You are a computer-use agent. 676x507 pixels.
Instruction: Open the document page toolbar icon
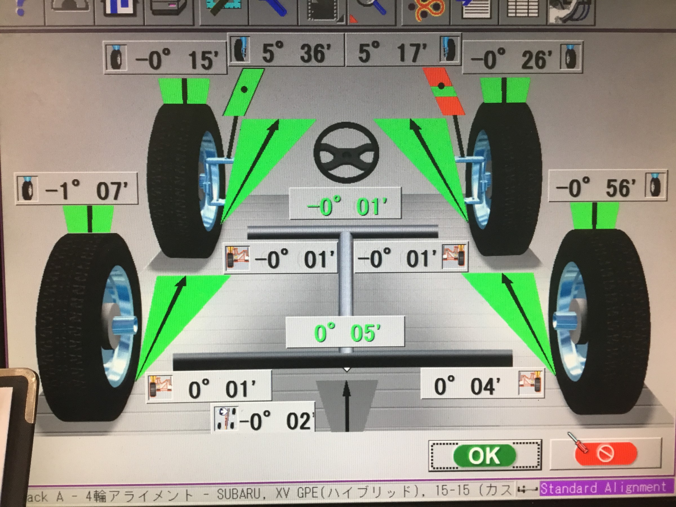click(474, 8)
